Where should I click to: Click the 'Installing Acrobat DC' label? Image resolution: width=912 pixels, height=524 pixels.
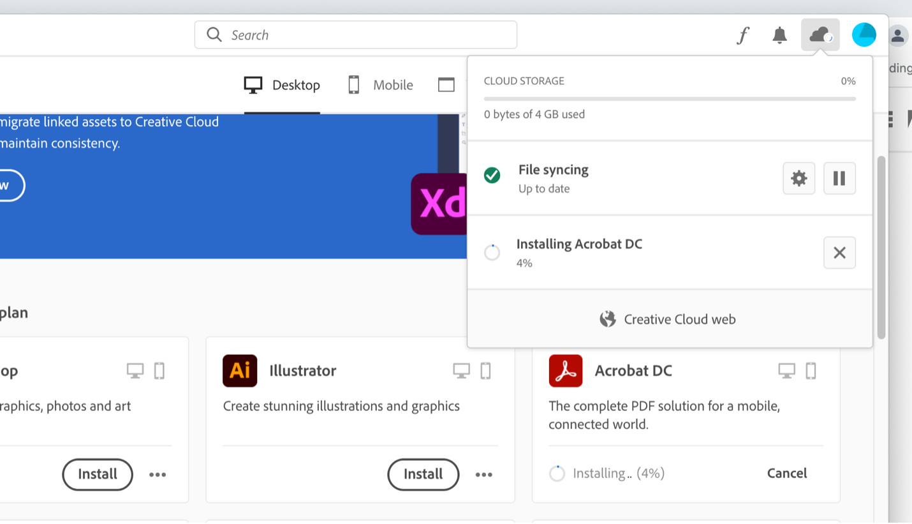(x=579, y=244)
